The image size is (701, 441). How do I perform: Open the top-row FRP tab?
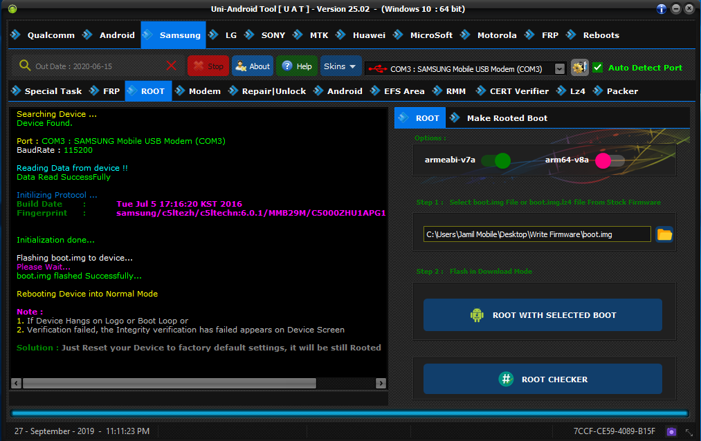coord(542,35)
